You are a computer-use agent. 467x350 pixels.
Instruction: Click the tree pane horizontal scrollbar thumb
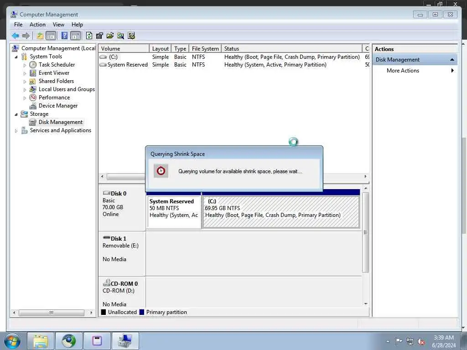pyautogui.click(x=52, y=313)
